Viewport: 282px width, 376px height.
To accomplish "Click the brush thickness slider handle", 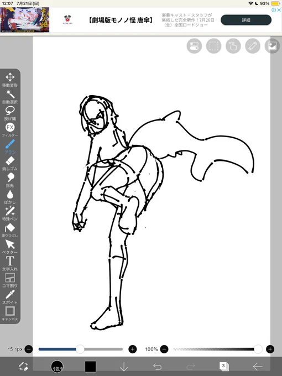I will pyautogui.click(x=80, y=349).
